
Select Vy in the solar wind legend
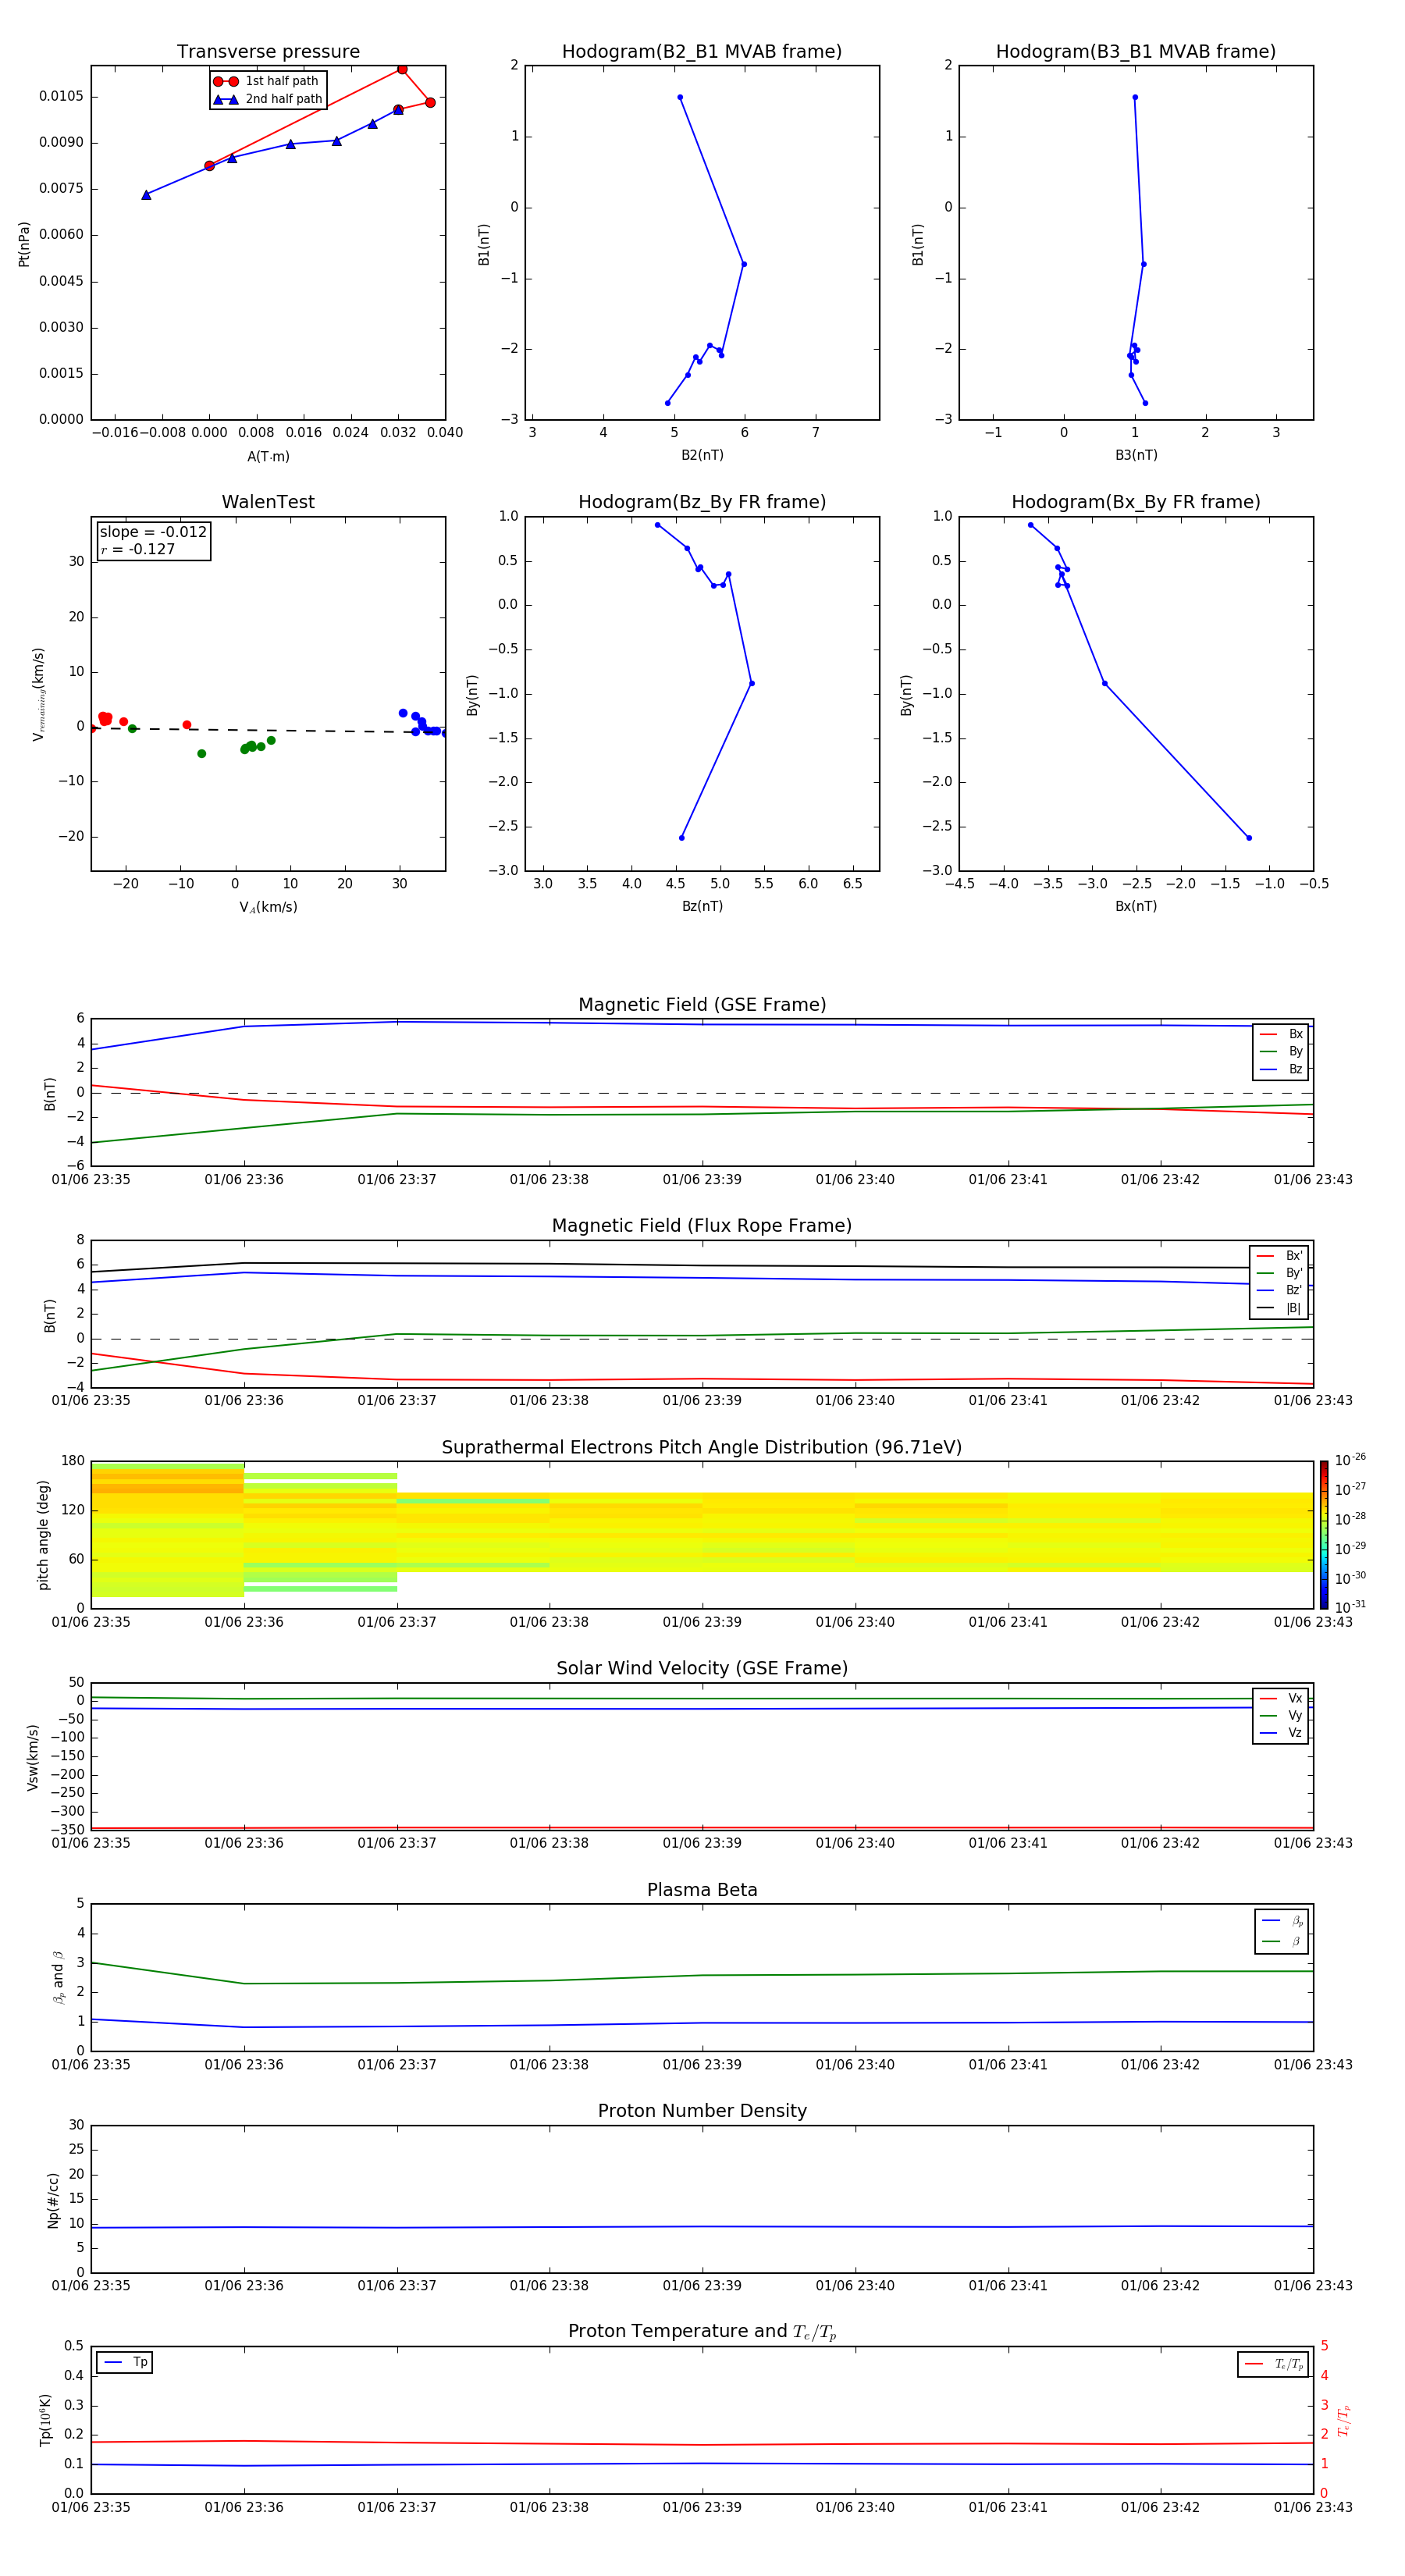[x=1281, y=1715]
